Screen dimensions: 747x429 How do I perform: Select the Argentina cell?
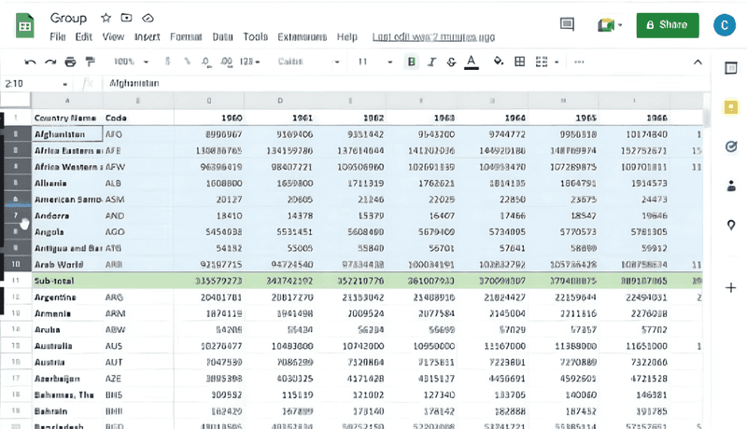click(x=67, y=298)
